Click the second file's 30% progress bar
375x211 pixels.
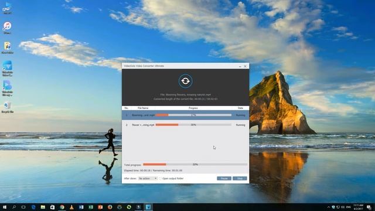[193, 125]
